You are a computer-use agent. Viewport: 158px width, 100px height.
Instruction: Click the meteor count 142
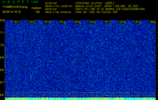point(37,12)
